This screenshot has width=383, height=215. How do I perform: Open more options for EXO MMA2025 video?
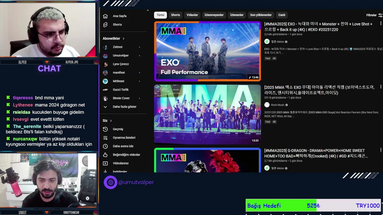pos(381,23)
